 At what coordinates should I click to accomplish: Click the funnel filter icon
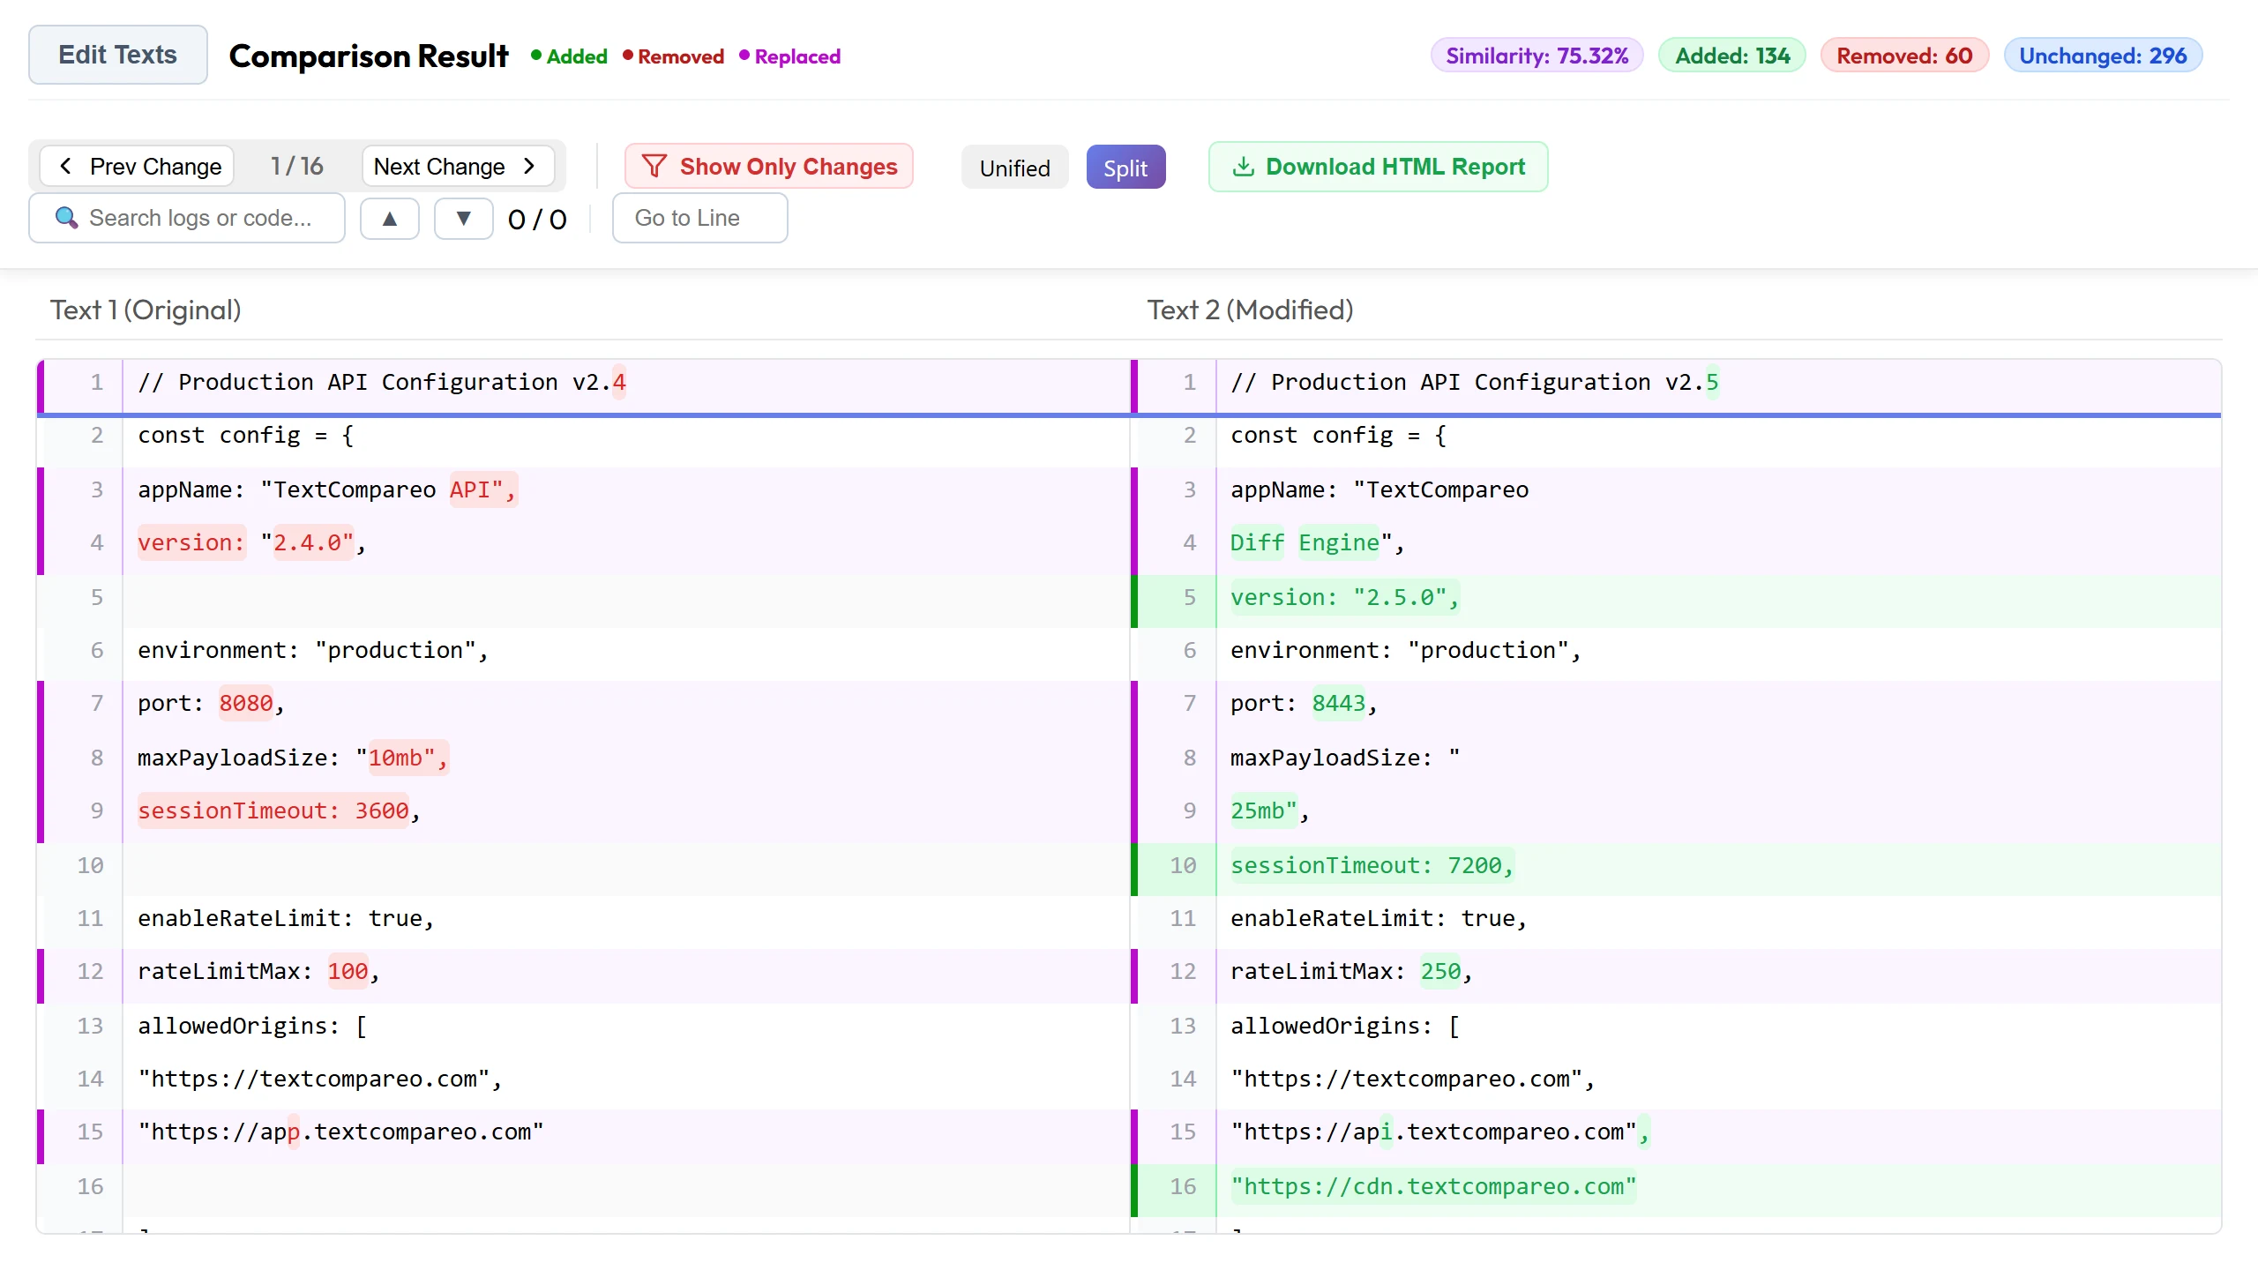point(654,166)
